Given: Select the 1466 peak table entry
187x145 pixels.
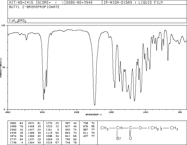Looking at the screenshot, I should [x=34, y=126].
